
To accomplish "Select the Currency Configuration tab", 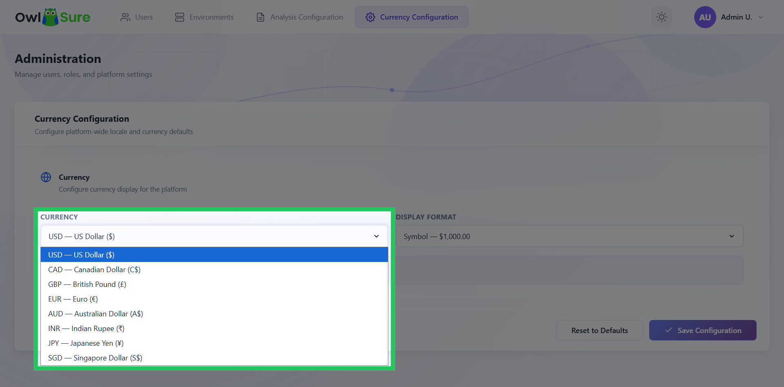I will click(412, 17).
